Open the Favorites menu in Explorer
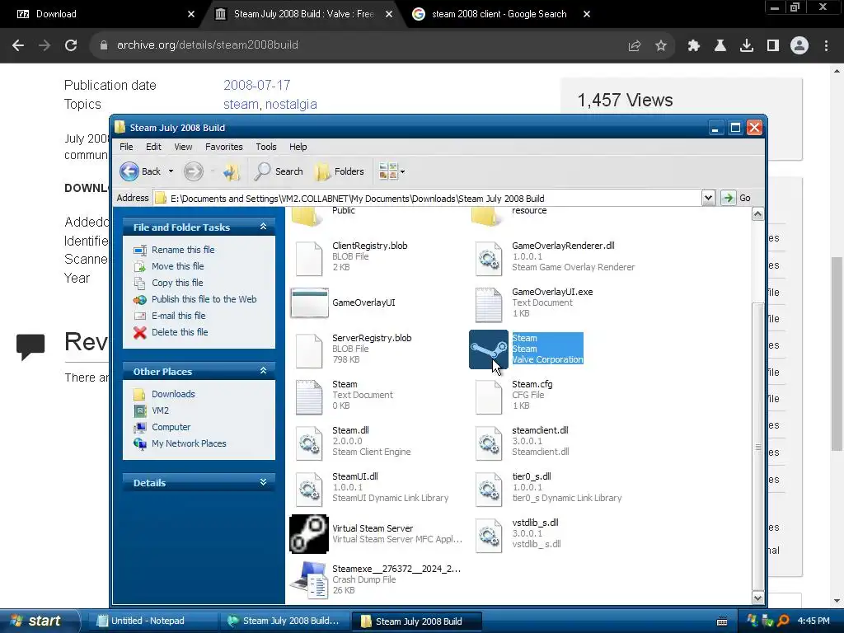 224,147
